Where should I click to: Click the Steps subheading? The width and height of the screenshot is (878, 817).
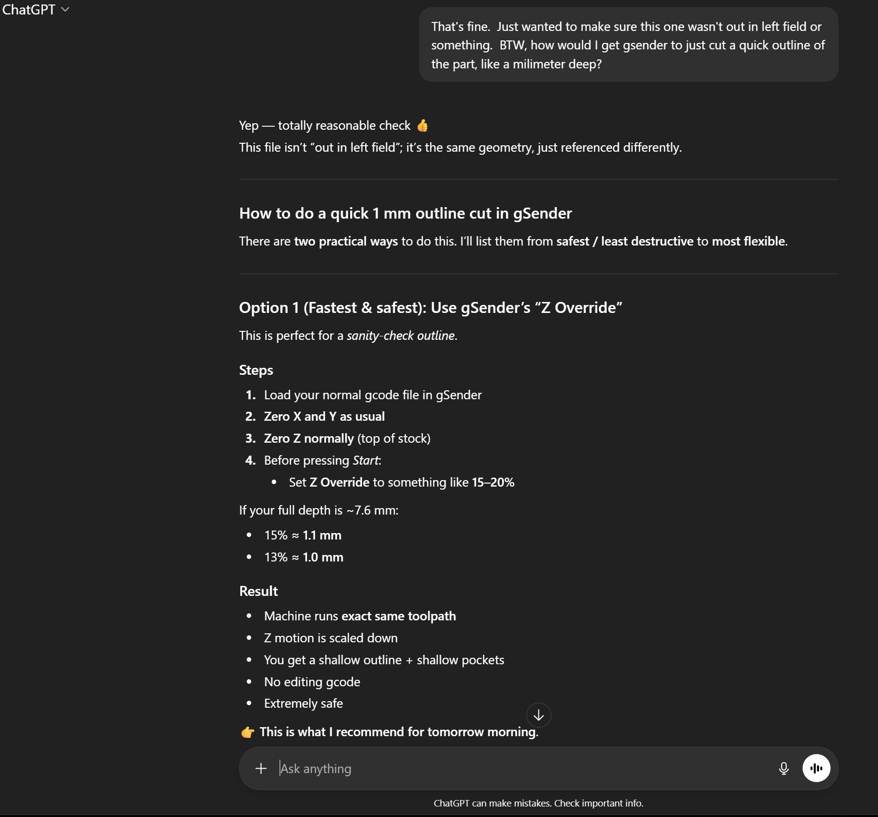click(256, 370)
